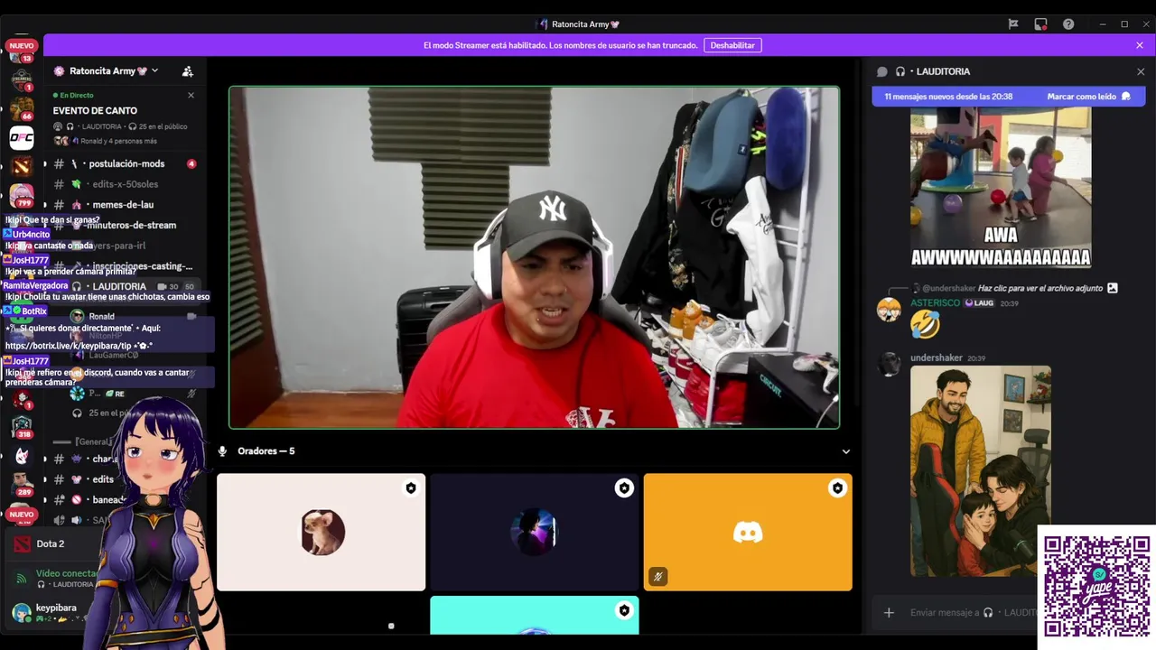Click the main streamer webcam video
The image size is (1156, 650).
pos(534,257)
